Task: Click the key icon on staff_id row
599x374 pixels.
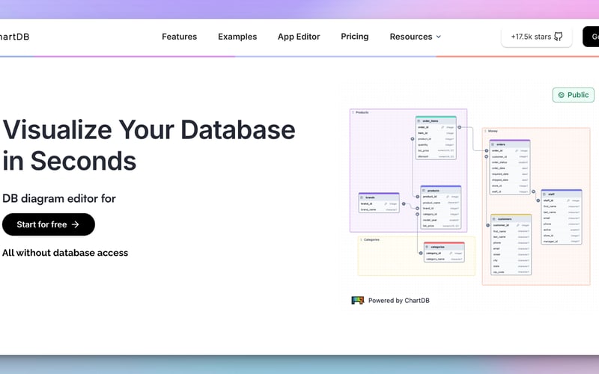Action: (568, 200)
